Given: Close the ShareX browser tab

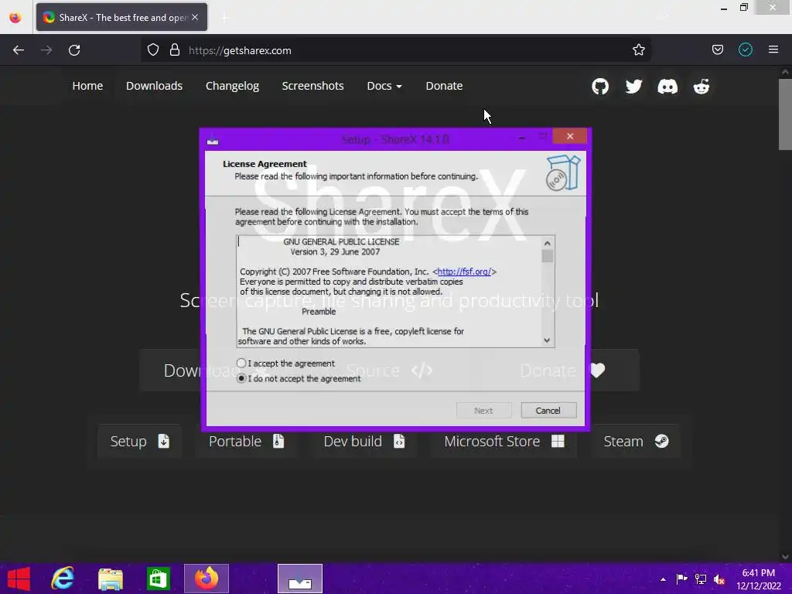Looking at the screenshot, I should tap(195, 17).
